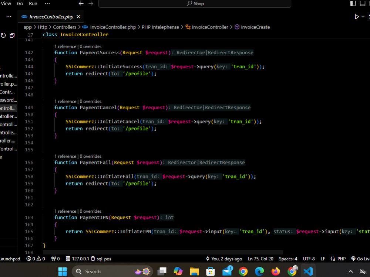Change file encoding UTF-8
This screenshot has width=370, height=277.
point(309,259)
